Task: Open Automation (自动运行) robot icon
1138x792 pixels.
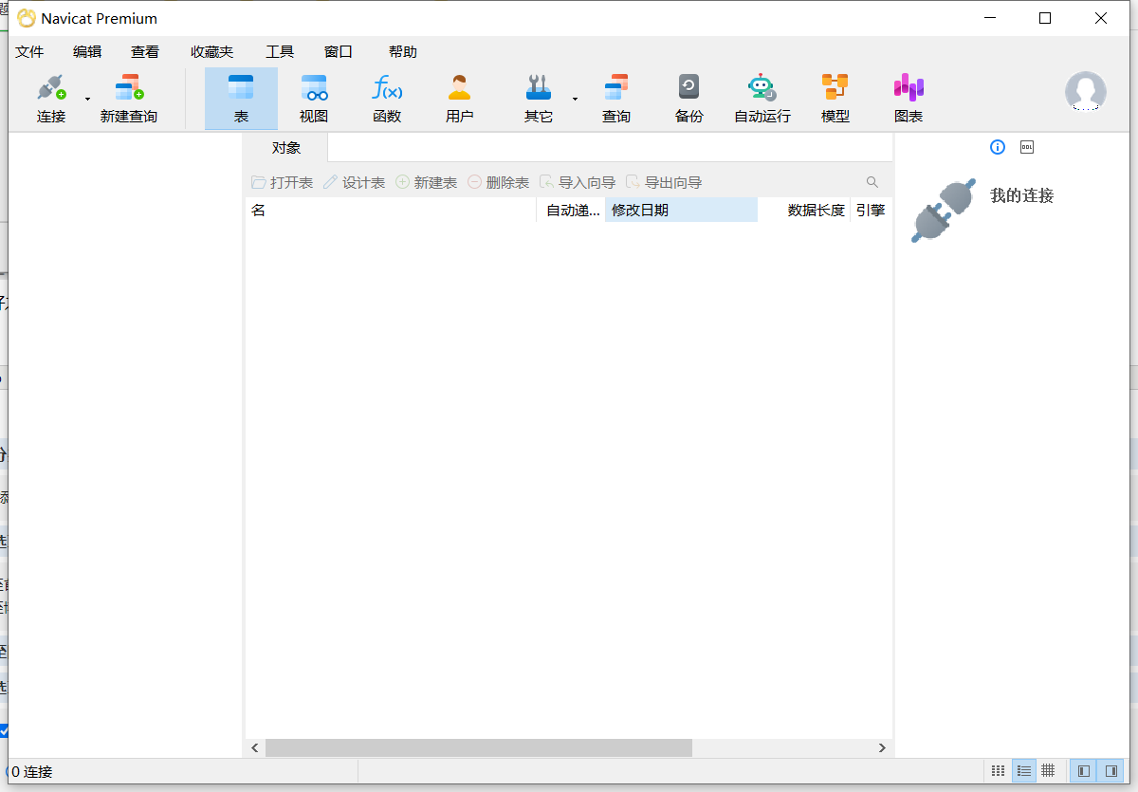Action: [x=762, y=88]
